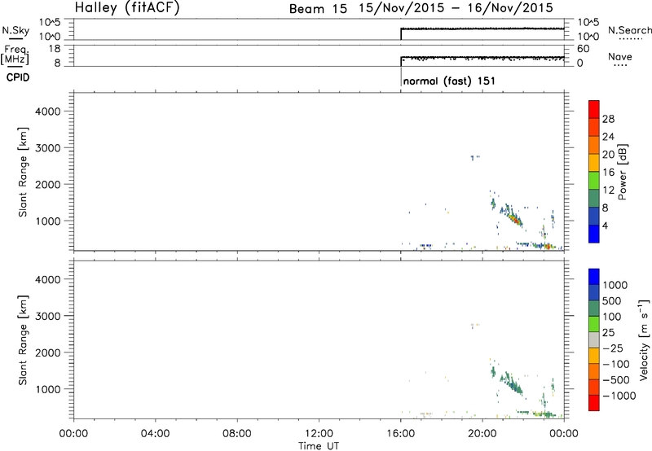
Task: Click the 'Halley (fitACF)' plot title
Action: pyautogui.click(x=127, y=7)
